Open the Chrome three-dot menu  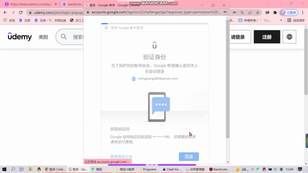tap(303, 12)
